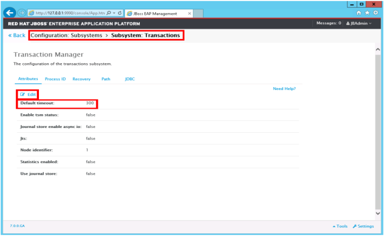Viewport: 384px width, 236px height.
Task: Select the Default timeout value 300
Action: [x=89, y=103]
